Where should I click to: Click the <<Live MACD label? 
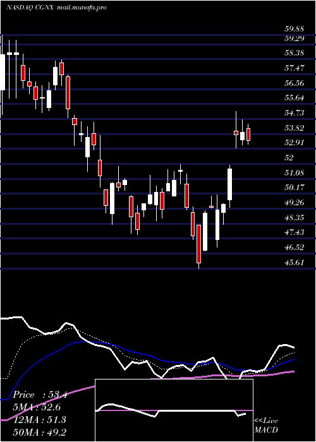(266, 425)
